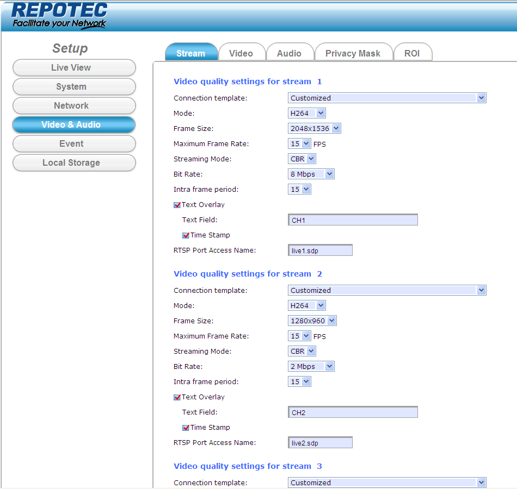Switch to the Audio tab
Viewport: 517px width, 489px height.
(x=289, y=53)
